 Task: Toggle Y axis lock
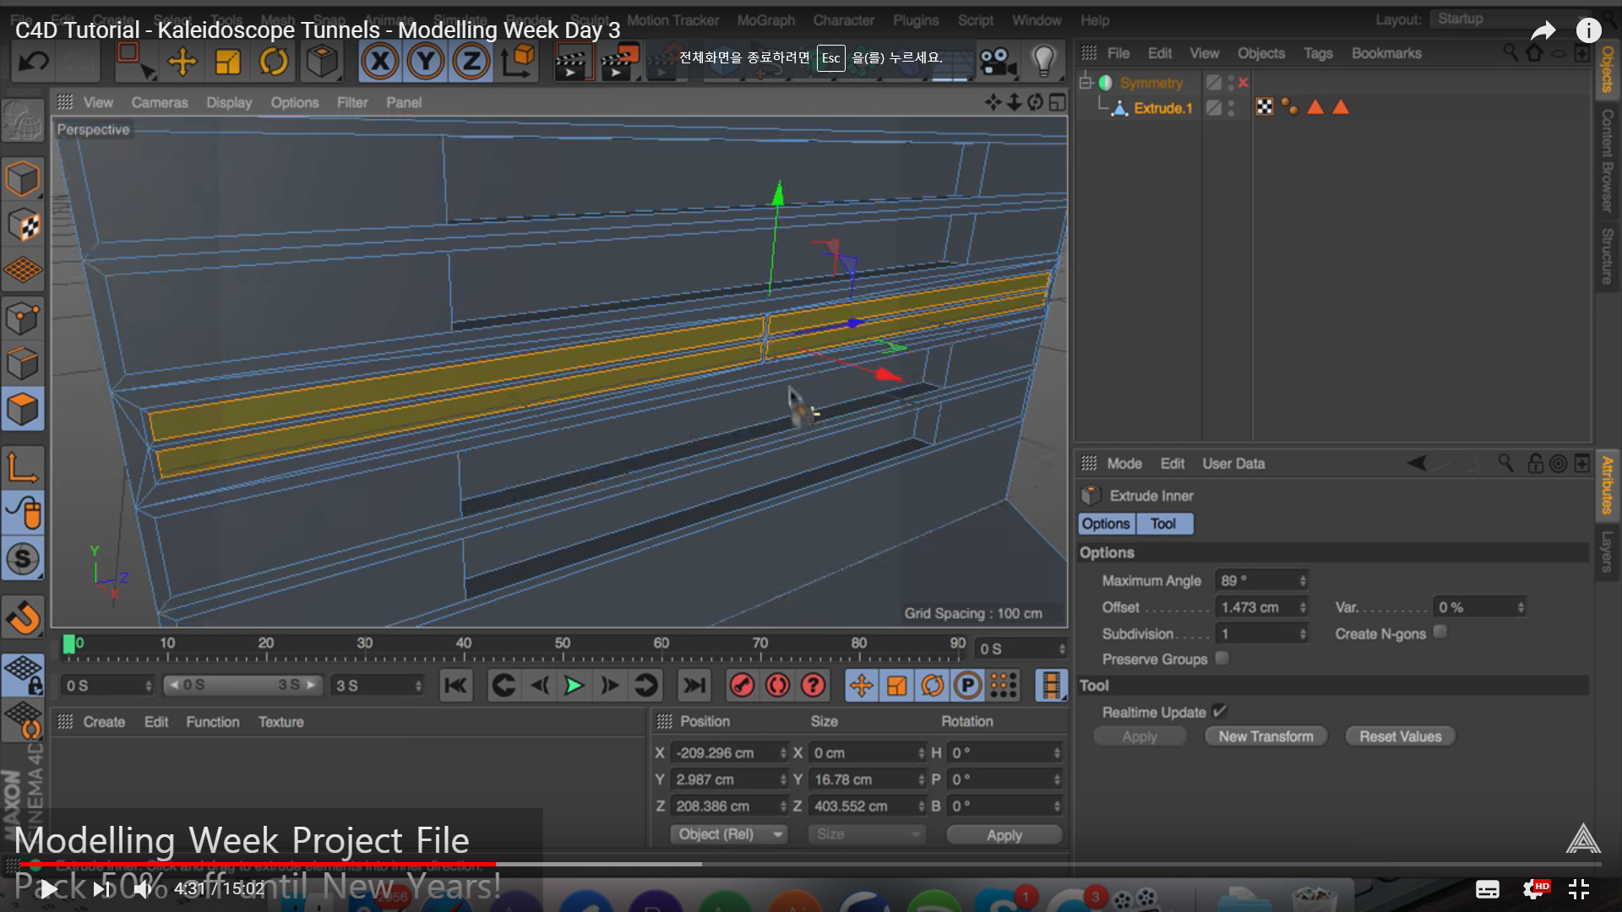coord(426,62)
